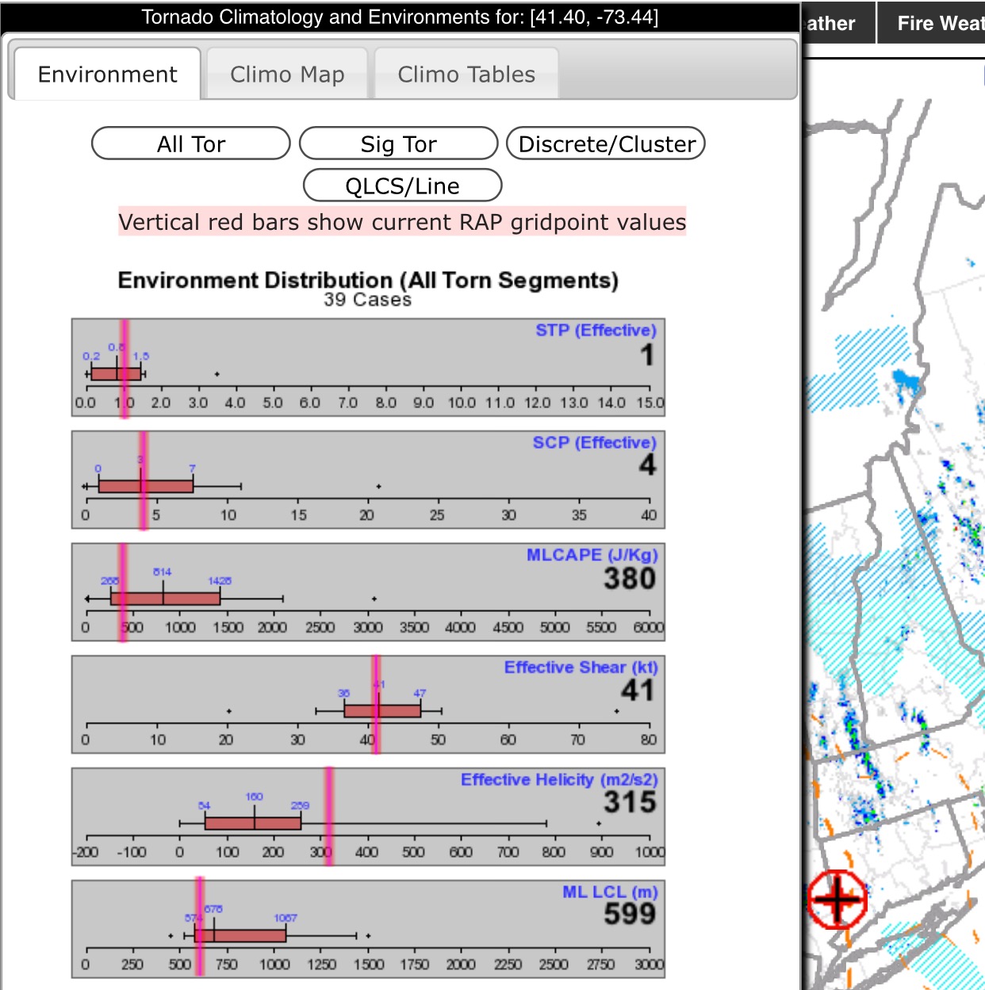Click the red box in the ML LCL box plot
The width and height of the screenshot is (985, 990).
240,935
